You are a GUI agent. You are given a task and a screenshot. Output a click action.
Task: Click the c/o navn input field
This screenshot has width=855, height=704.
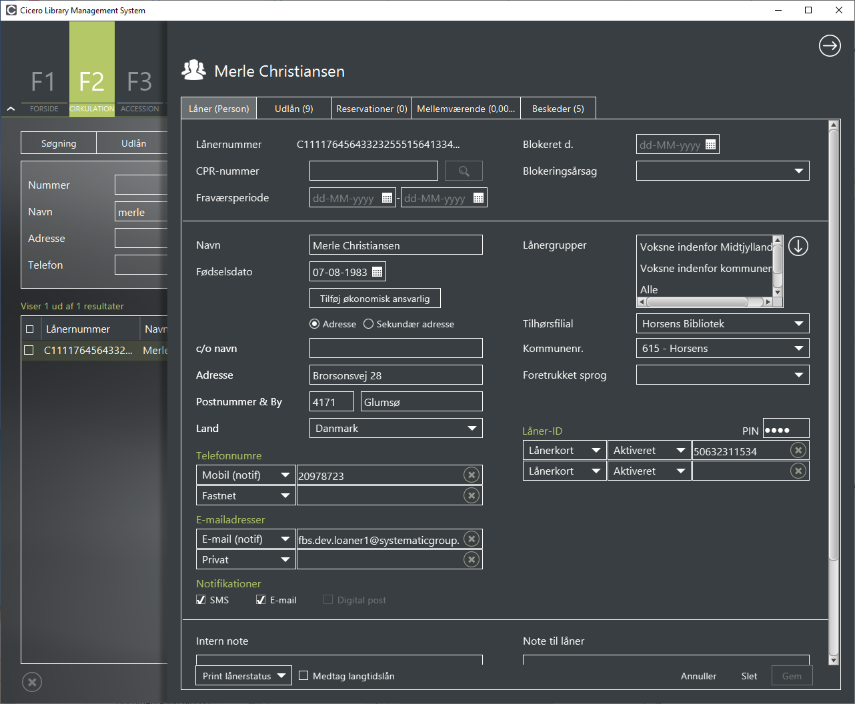pos(396,348)
